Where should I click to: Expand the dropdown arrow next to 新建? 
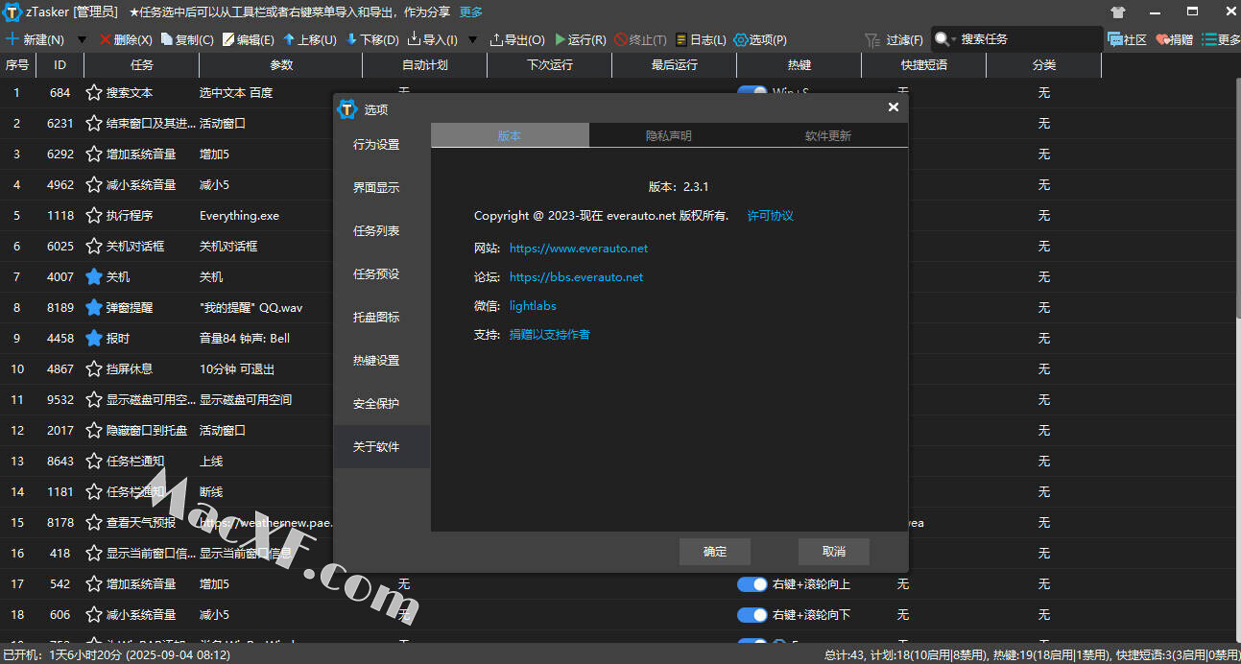(x=82, y=40)
